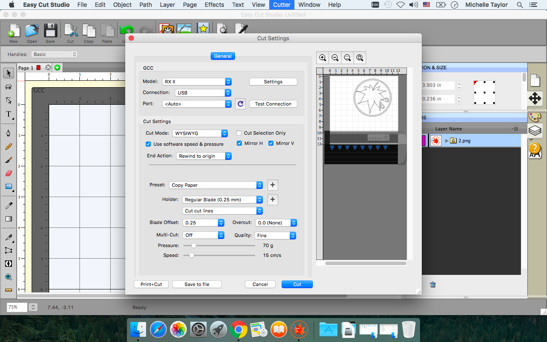Enable the Cut Selection Only checkbox
This screenshot has height=342, width=547.
(238, 133)
